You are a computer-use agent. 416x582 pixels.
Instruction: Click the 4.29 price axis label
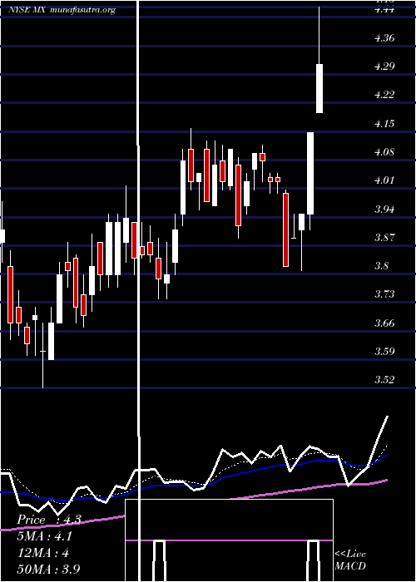point(384,67)
